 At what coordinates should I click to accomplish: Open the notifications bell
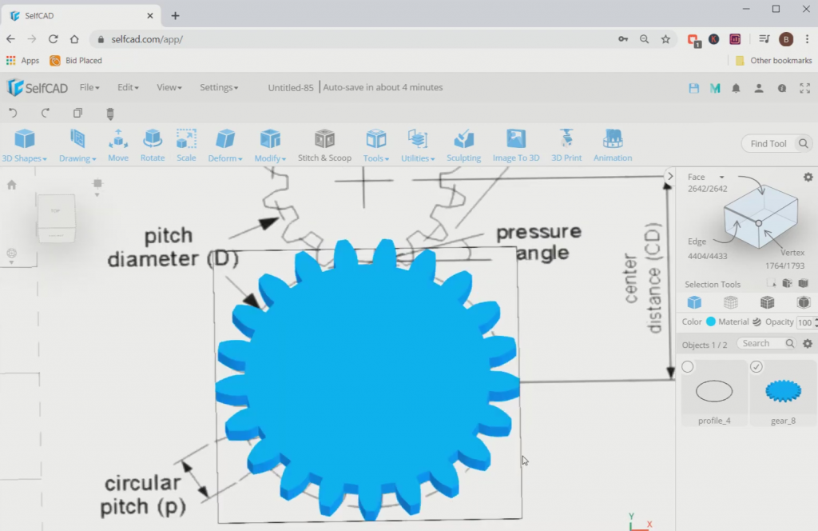(x=736, y=88)
